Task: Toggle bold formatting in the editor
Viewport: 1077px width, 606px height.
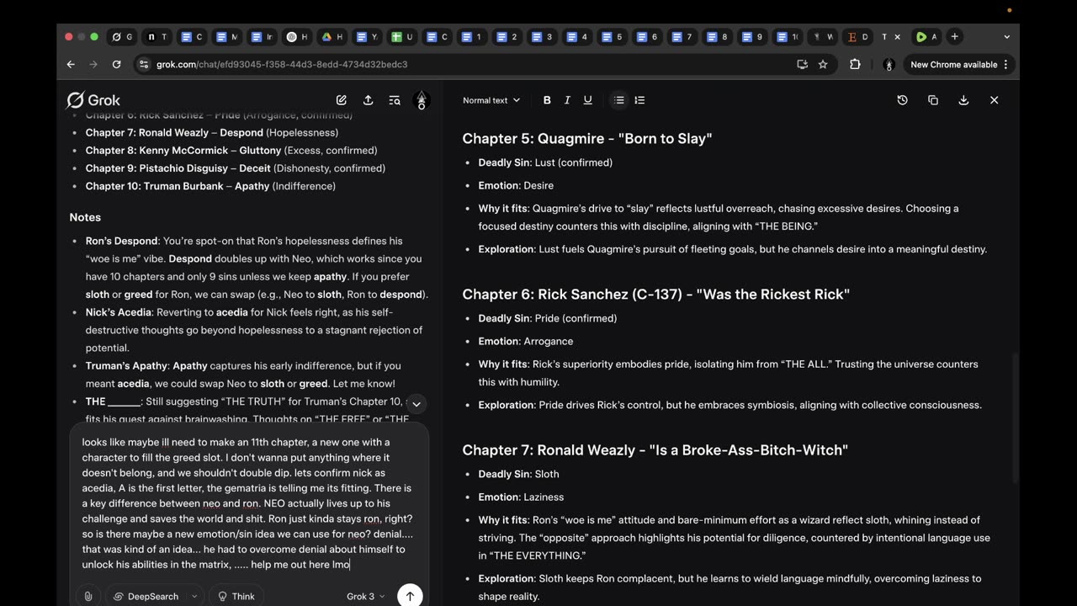Action: coord(547,100)
